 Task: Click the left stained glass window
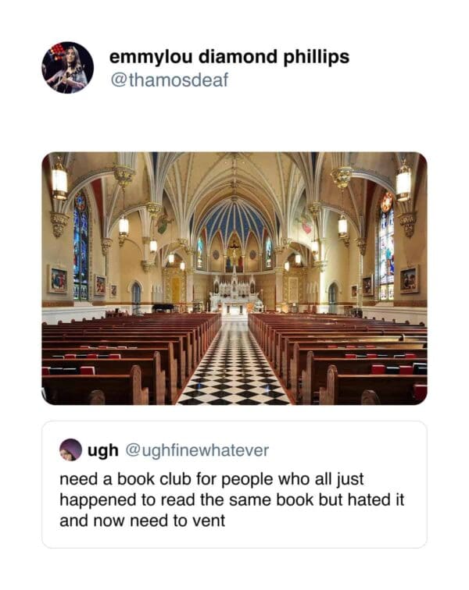[81, 247]
